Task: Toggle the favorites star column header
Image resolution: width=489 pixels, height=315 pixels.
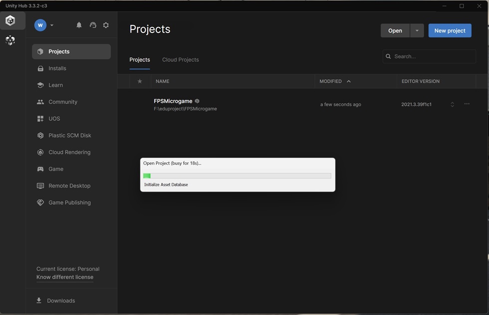Action: pyautogui.click(x=140, y=81)
